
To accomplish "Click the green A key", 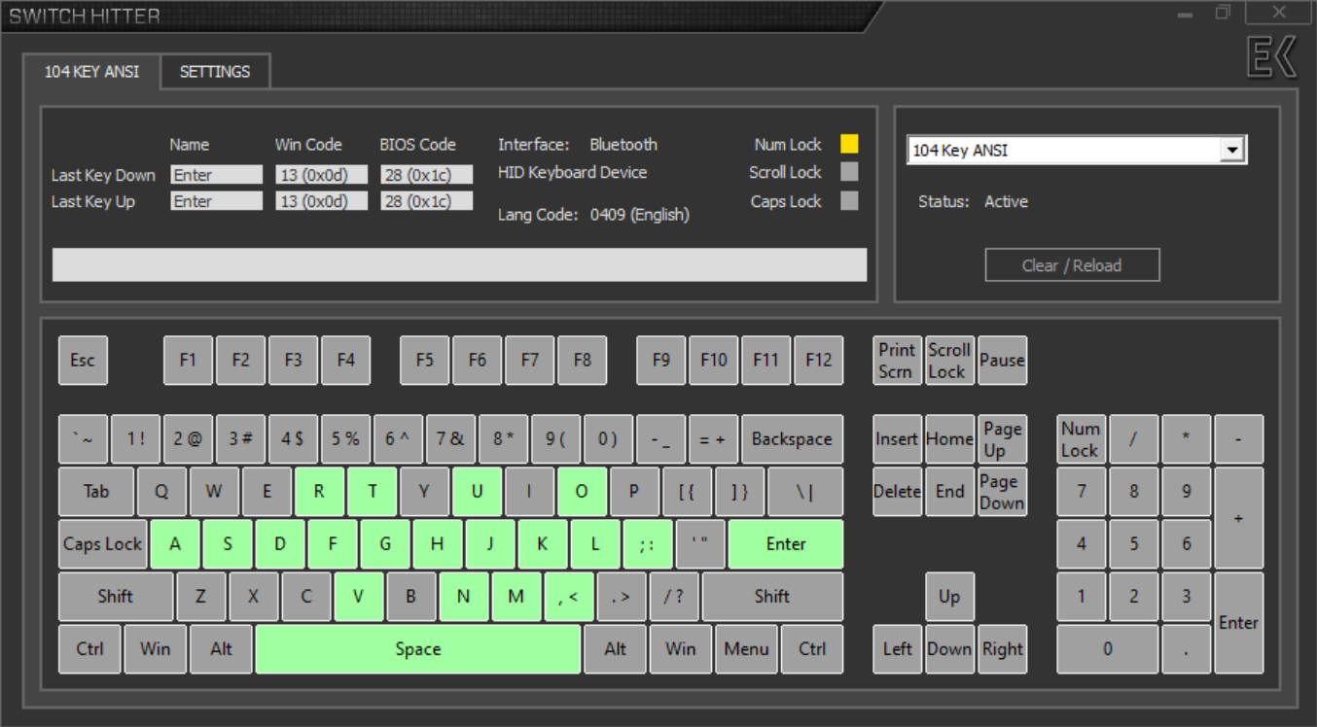I will 175,544.
